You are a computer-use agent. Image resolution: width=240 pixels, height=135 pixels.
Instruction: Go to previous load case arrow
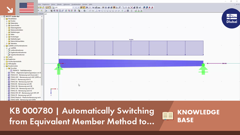pos(76,8)
